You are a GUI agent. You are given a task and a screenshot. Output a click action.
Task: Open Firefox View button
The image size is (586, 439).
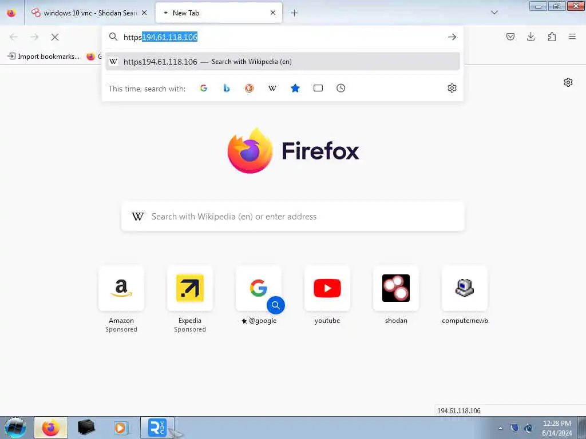(x=11, y=13)
